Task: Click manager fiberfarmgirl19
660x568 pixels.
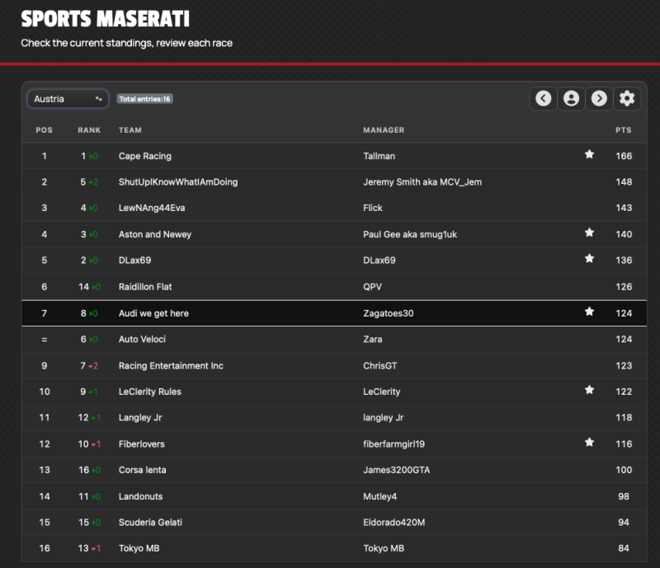Action: [x=394, y=444]
